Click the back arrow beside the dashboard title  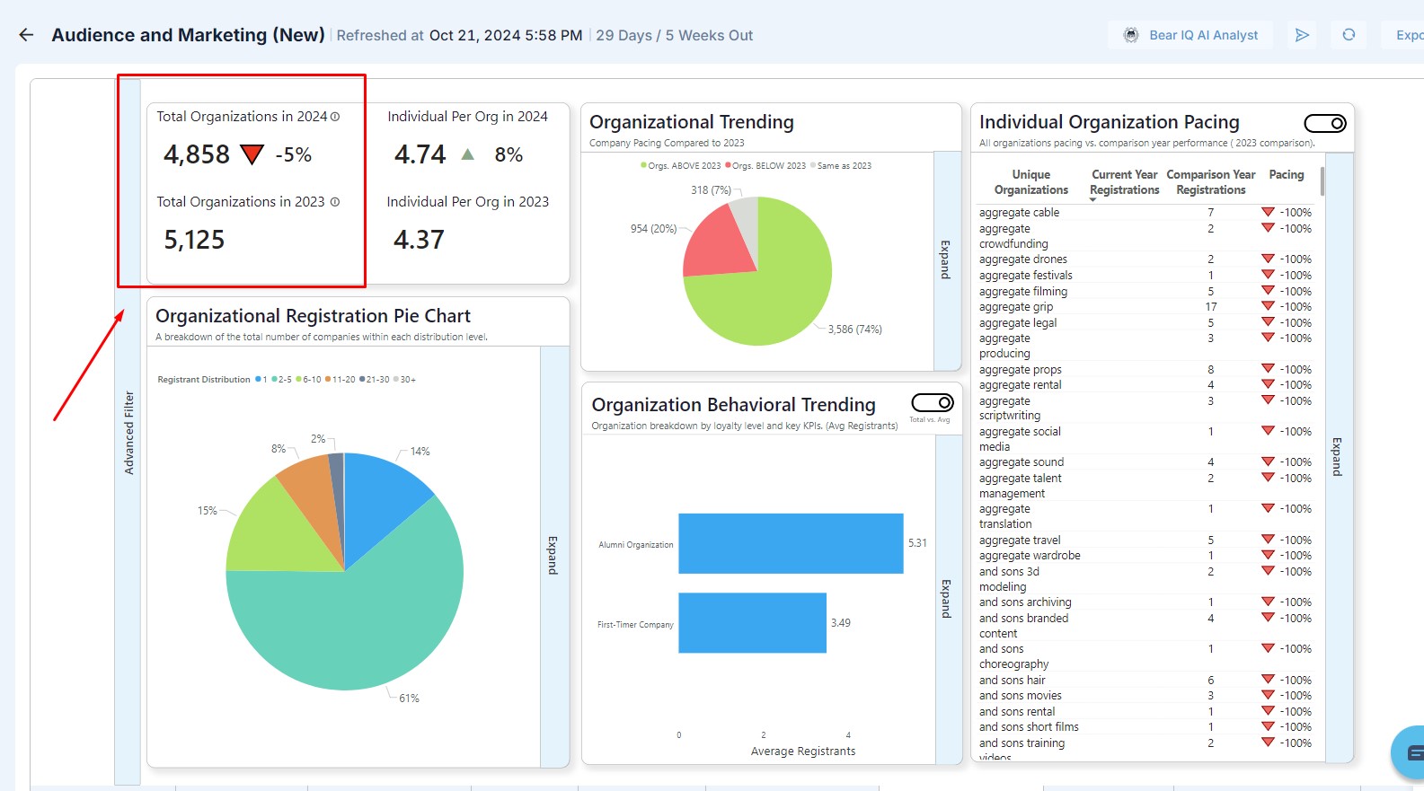point(26,35)
